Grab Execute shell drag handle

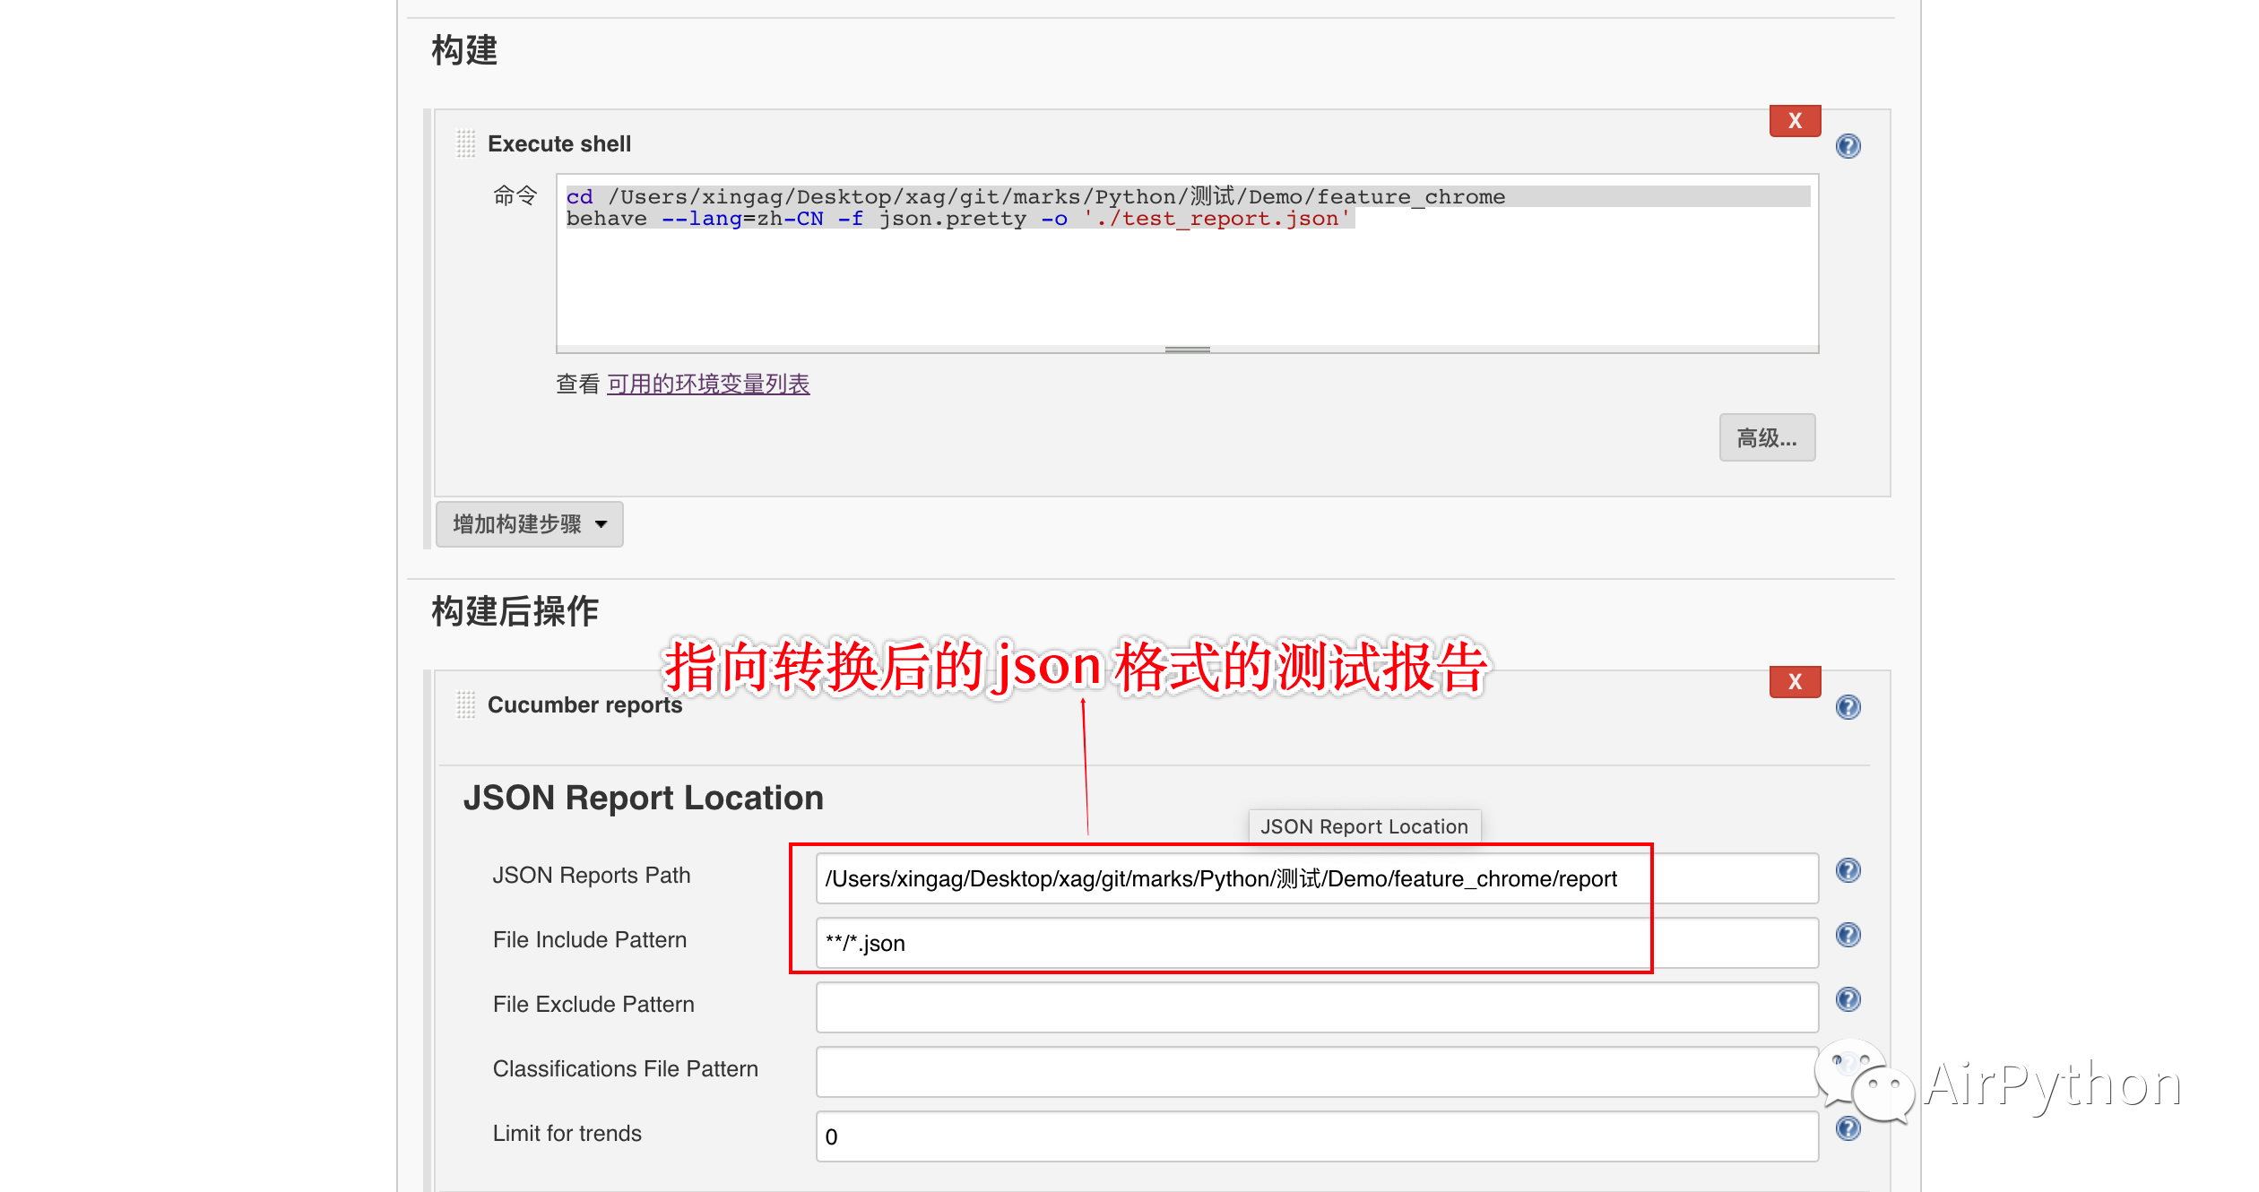(465, 143)
